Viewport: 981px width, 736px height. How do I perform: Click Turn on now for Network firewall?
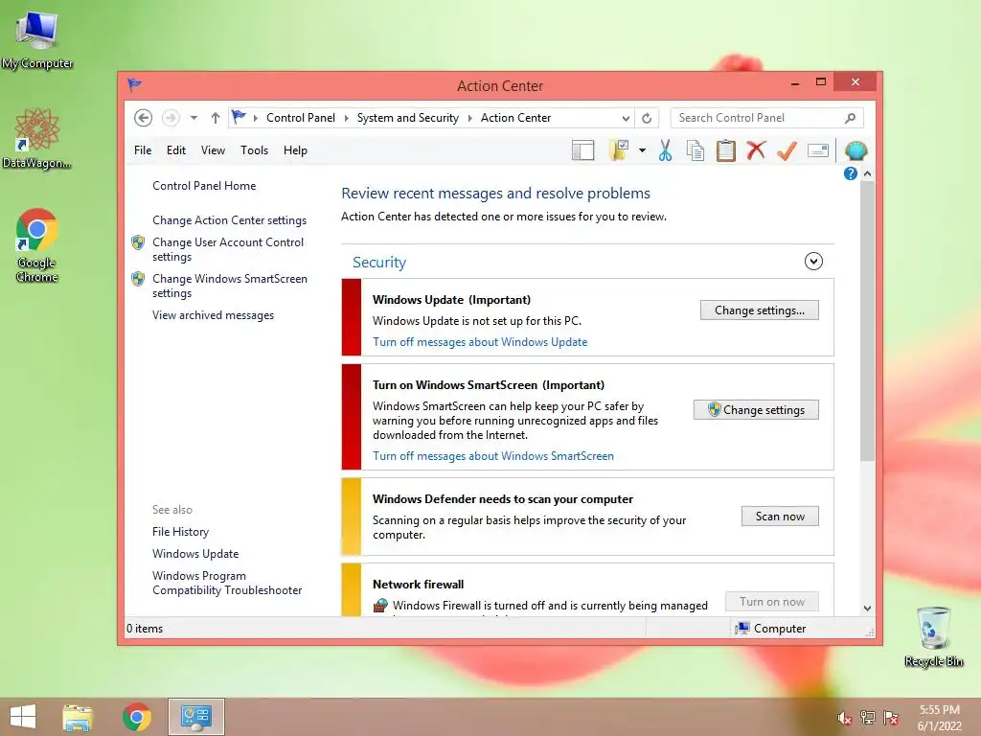pos(772,602)
